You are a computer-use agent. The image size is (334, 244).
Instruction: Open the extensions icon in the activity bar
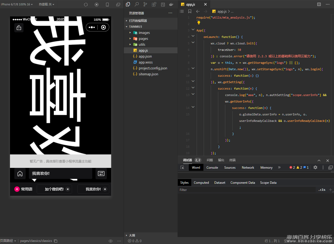pos(154,4)
